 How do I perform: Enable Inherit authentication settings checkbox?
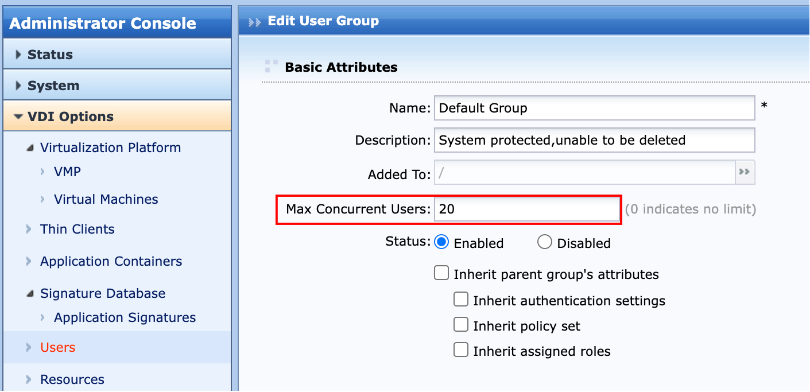click(x=461, y=300)
